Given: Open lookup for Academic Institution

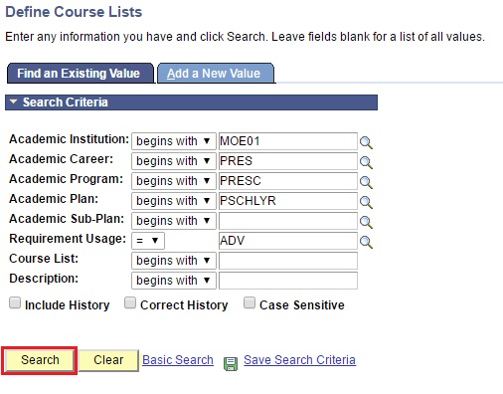Looking at the screenshot, I should pyautogui.click(x=366, y=142).
